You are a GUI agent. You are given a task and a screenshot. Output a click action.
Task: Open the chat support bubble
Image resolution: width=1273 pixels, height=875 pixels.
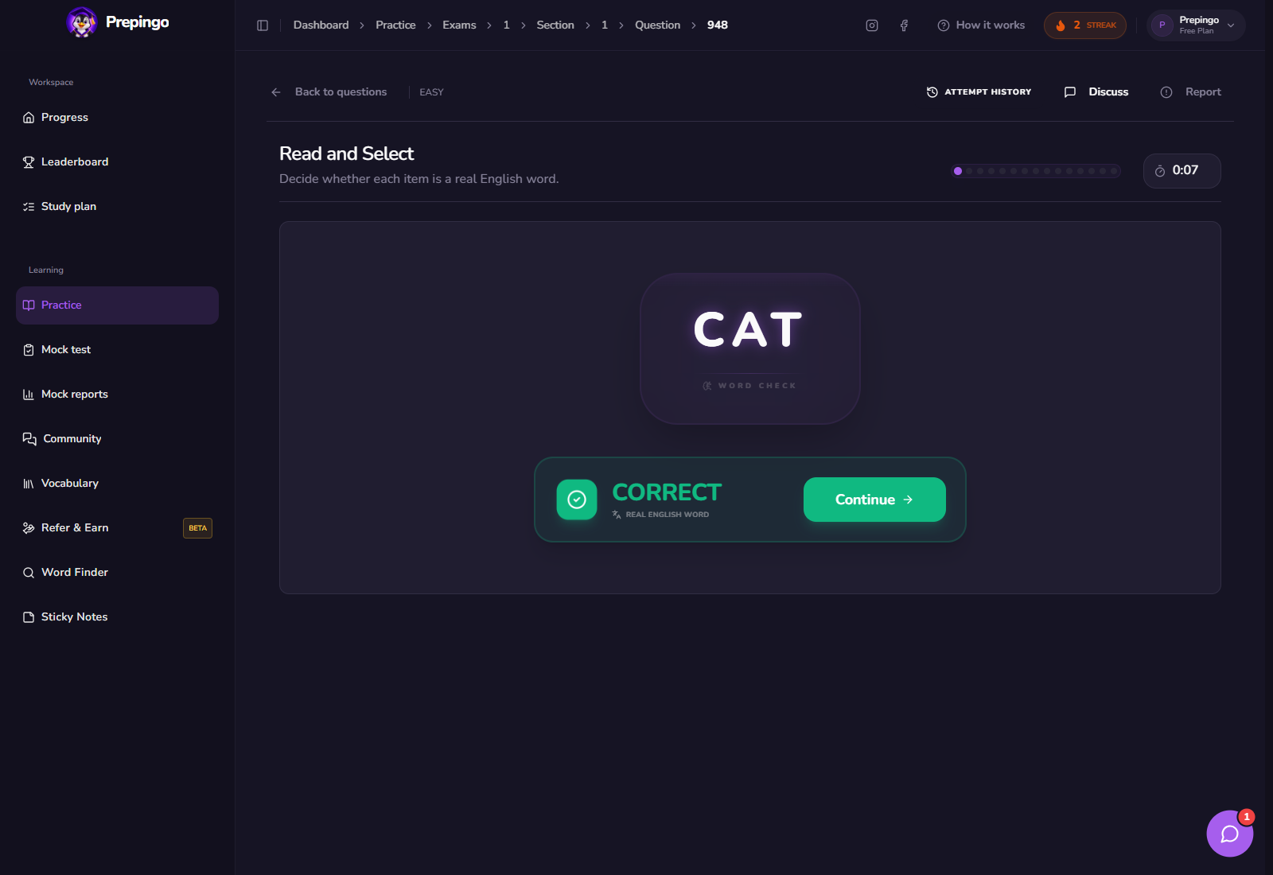click(1230, 834)
